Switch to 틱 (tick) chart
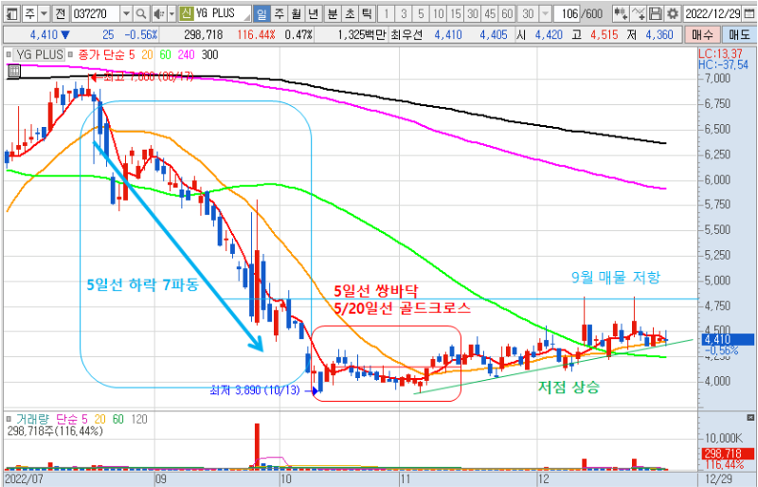Viewport: 758px width, 487px height. click(367, 13)
